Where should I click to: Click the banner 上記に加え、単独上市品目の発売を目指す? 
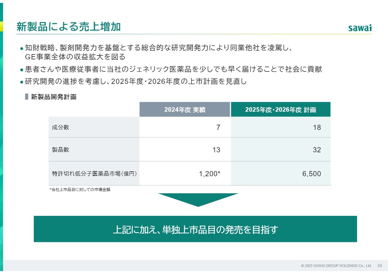195,229
